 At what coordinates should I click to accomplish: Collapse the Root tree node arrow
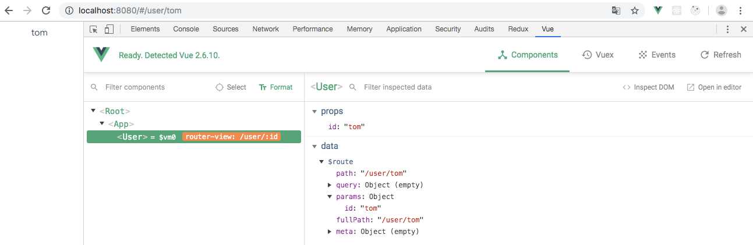point(93,111)
